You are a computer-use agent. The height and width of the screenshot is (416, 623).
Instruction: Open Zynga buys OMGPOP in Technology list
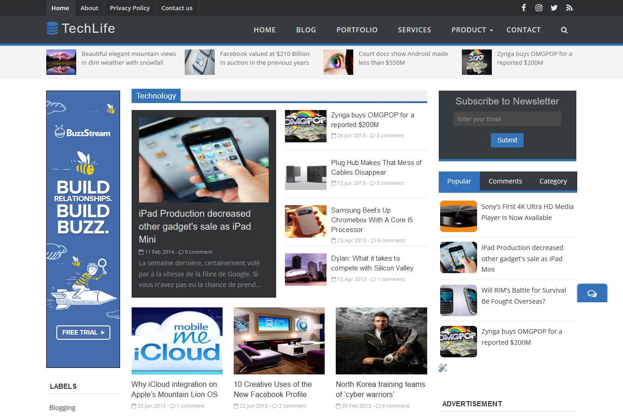pyautogui.click(x=372, y=120)
